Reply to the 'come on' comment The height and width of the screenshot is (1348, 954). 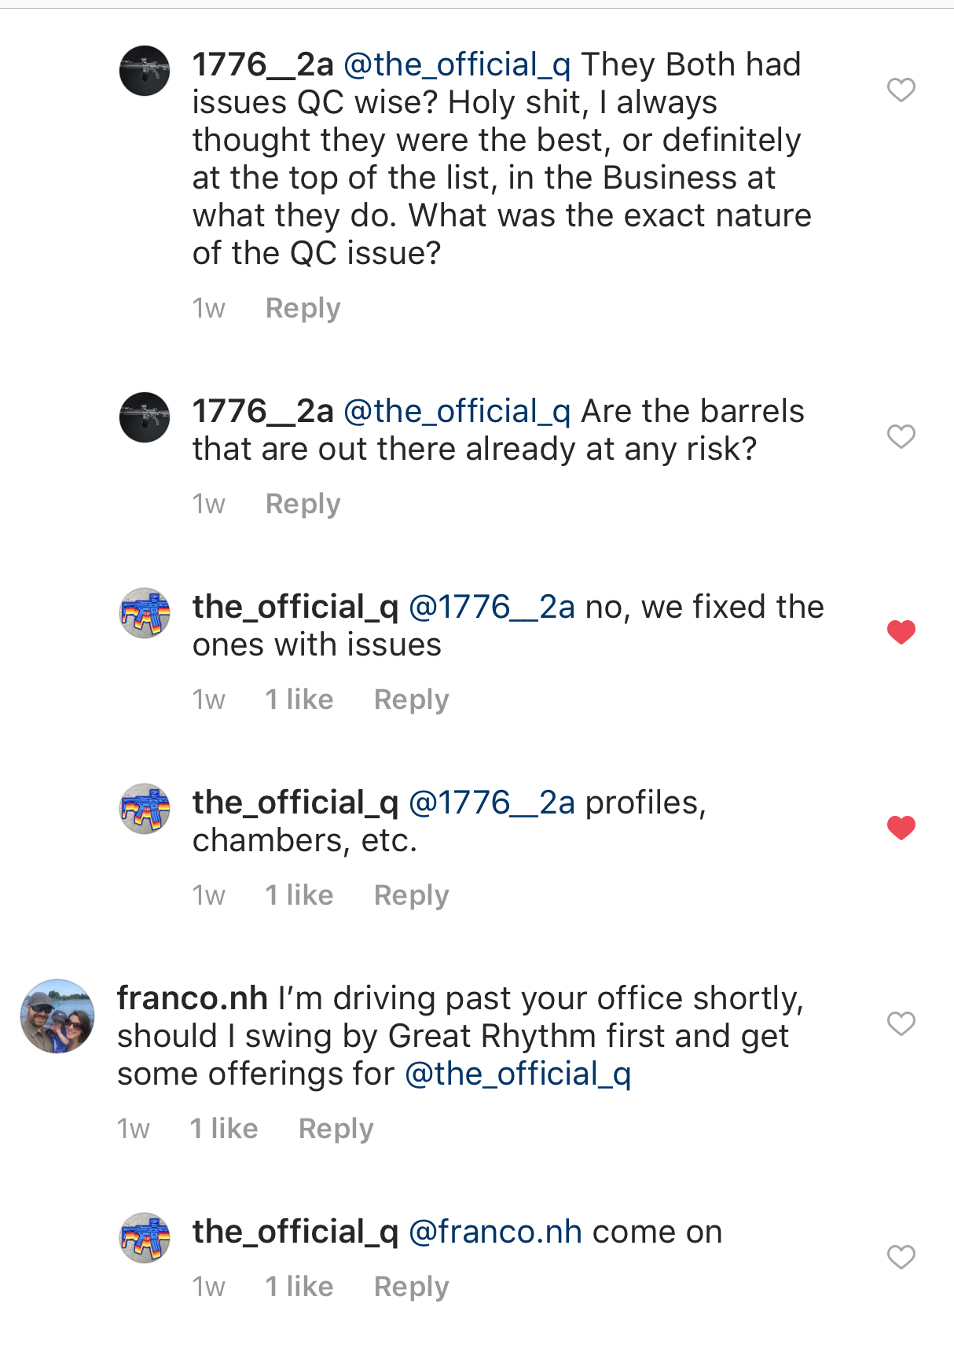(x=411, y=1287)
